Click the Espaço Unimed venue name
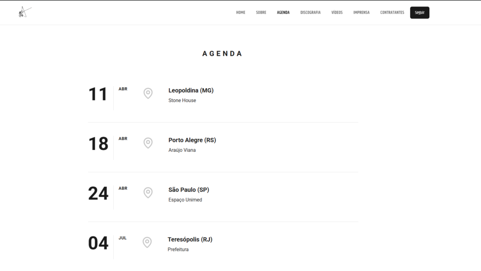 185,200
